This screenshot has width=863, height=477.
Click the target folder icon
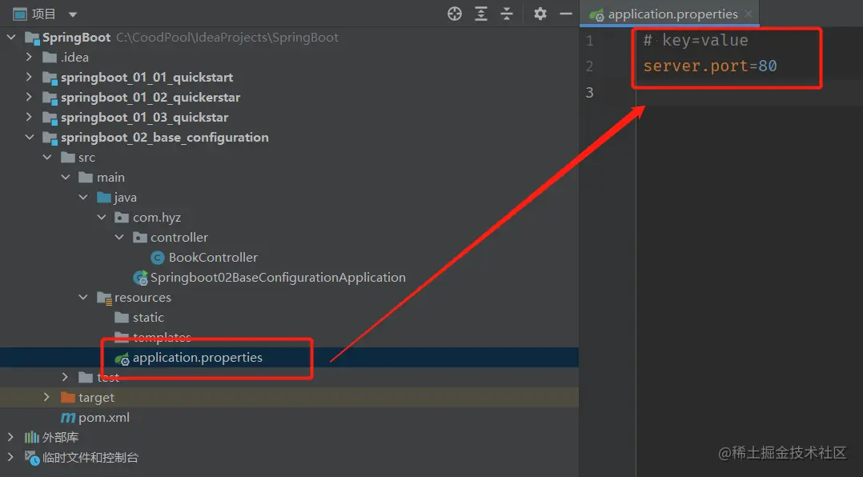pos(68,397)
